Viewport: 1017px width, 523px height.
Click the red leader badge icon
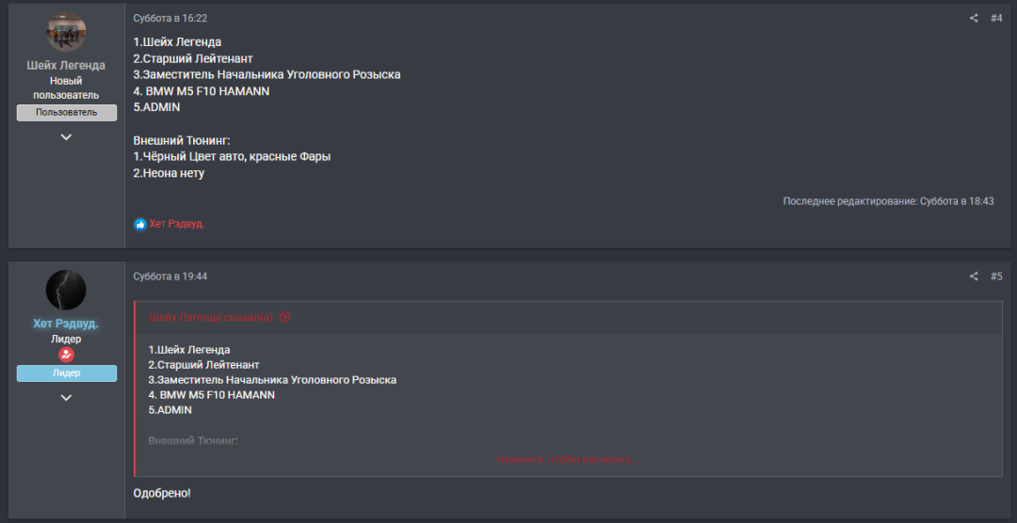(x=66, y=355)
